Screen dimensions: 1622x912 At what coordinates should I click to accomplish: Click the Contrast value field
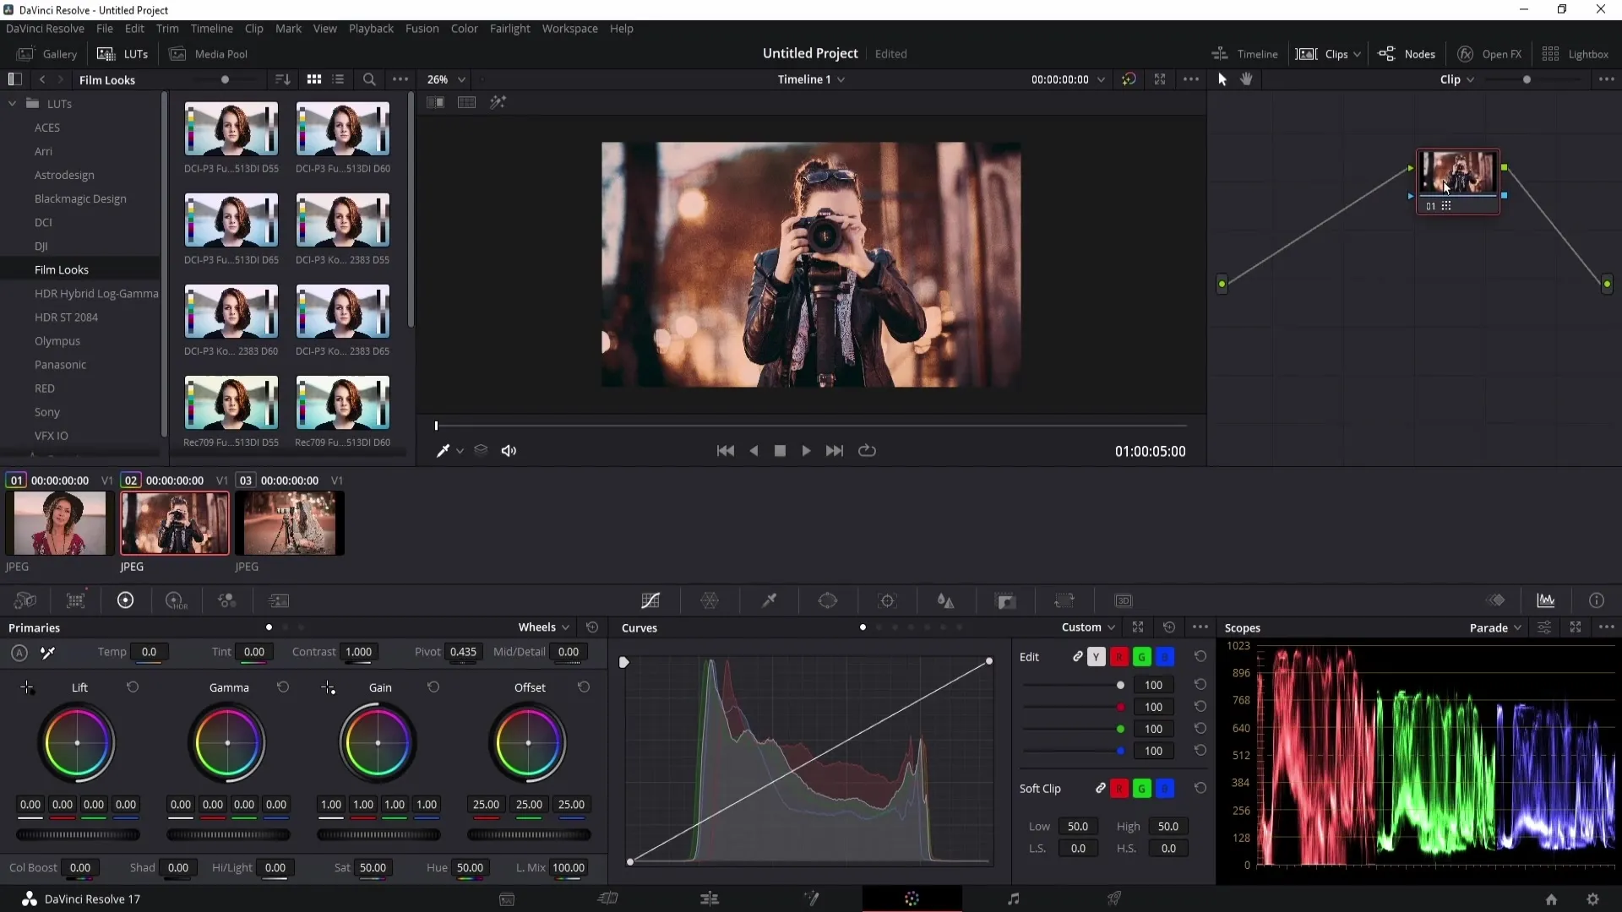[x=359, y=652]
